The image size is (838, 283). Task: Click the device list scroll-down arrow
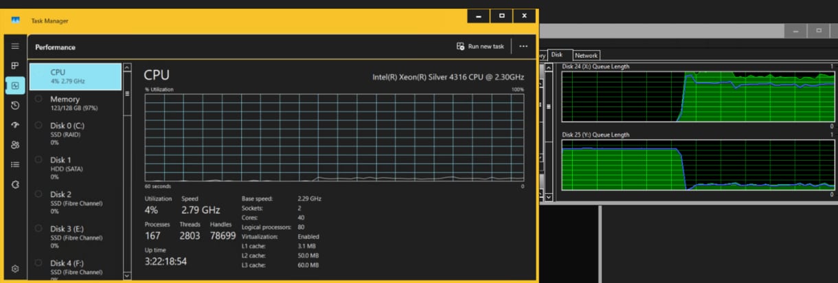[126, 275]
